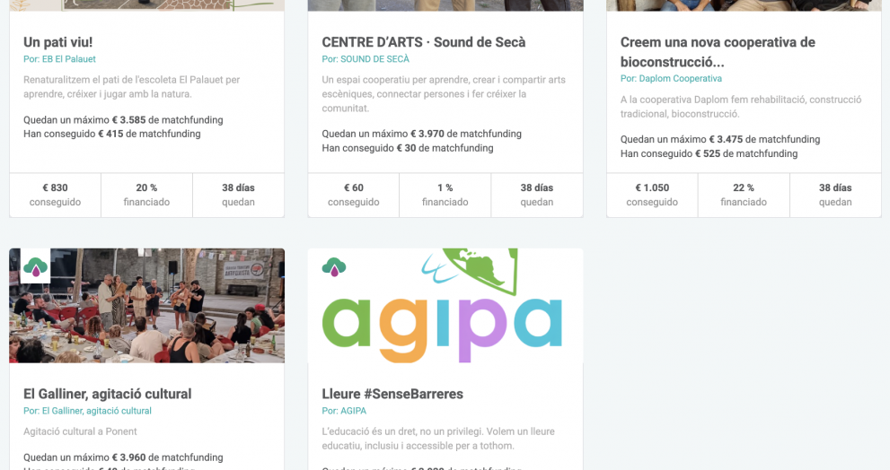Image resolution: width=890 pixels, height=470 pixels.
Task: Click '22 % financiado' stat in Daplom card
Action: [744, 195]
